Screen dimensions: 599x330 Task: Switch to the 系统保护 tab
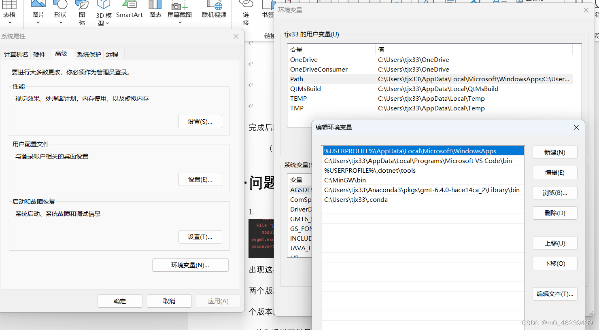click(x=89, y=54)
